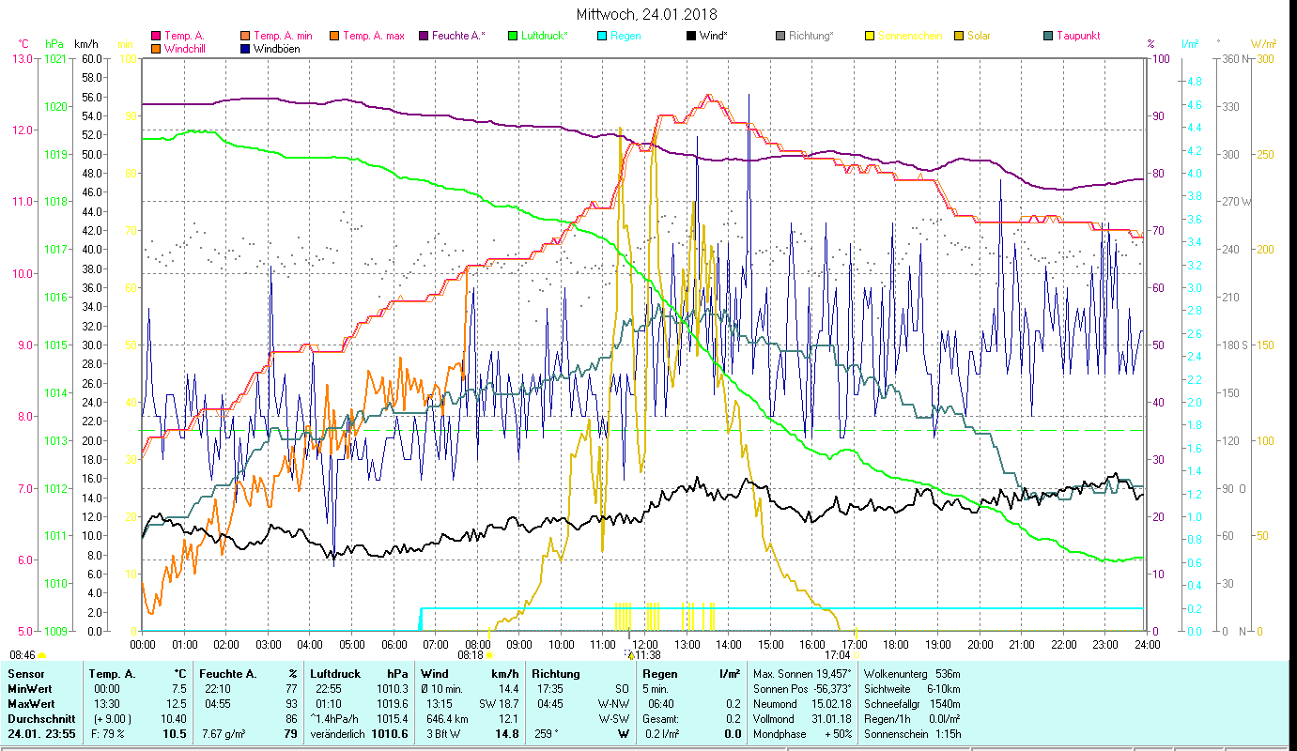
Task: Click the 'W/m²' axis unit label
Action: (x=1263, y=44)
